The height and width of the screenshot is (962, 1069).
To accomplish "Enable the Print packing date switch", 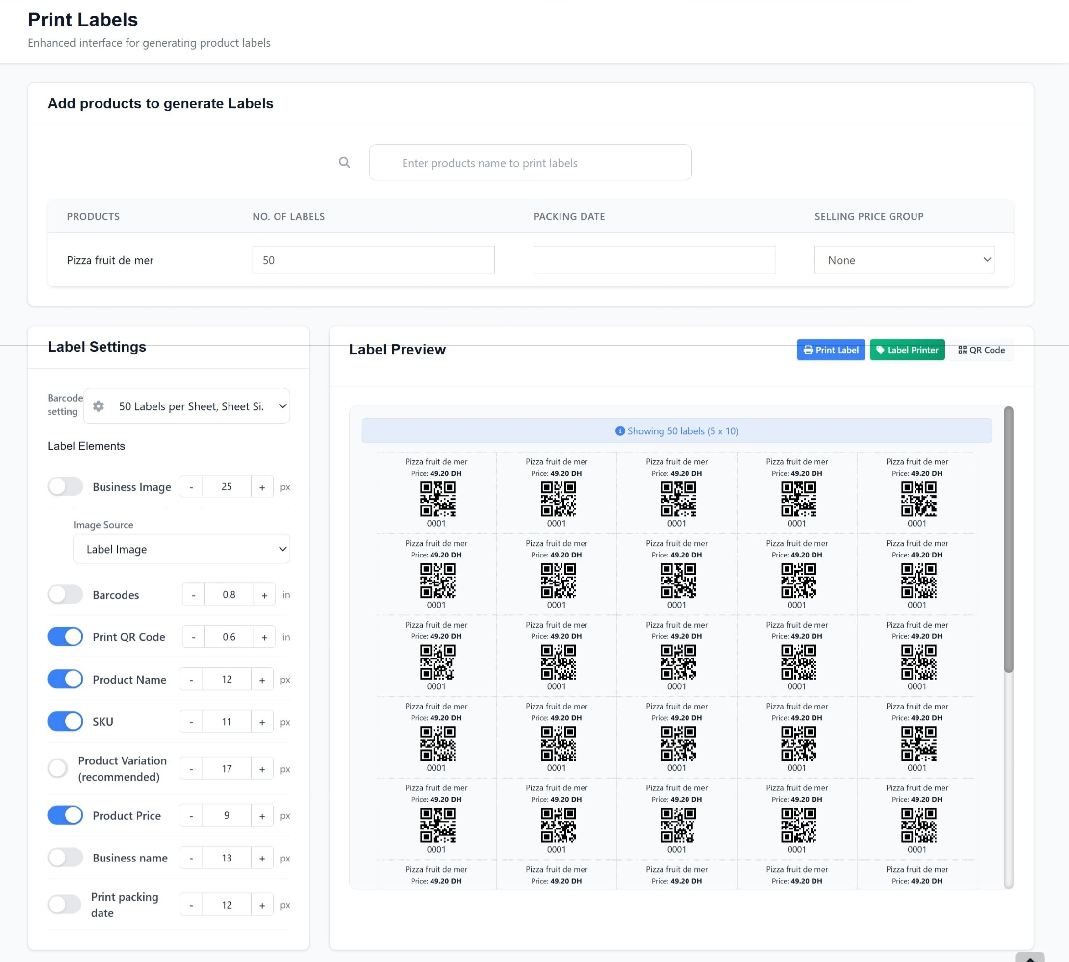I will pos(64,905).
